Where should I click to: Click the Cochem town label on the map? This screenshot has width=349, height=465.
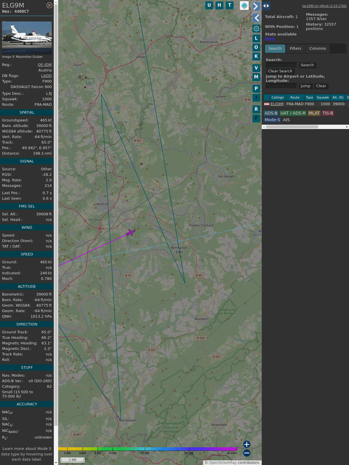coord(220,97)
